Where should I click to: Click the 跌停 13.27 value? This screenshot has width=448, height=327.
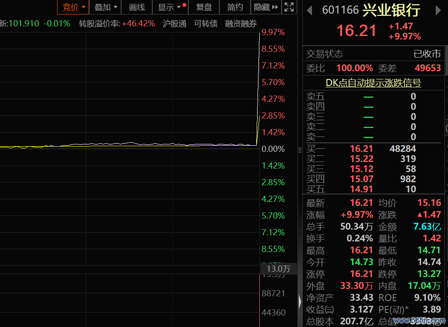click(x=429, y=274)
